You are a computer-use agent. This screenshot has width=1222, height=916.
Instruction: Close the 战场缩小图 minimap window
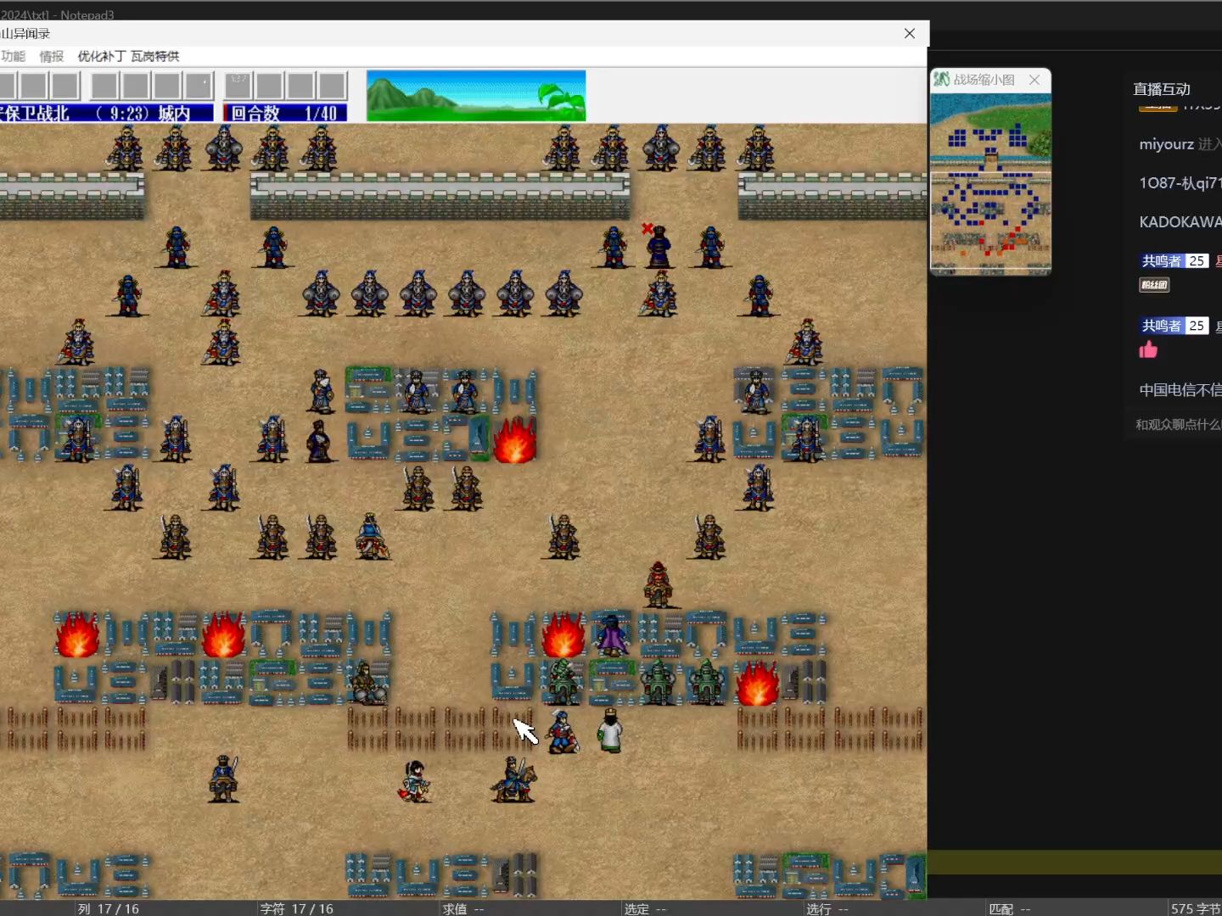[x=1034, y=80]
